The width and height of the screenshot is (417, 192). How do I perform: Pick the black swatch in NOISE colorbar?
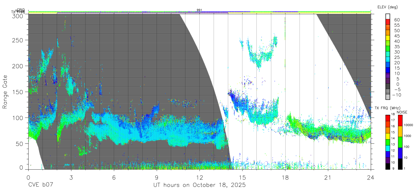pyautogui.click(x=400, y=164)
